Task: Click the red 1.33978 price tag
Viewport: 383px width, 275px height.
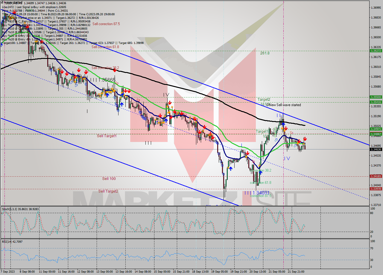Action: coord(376,189)
